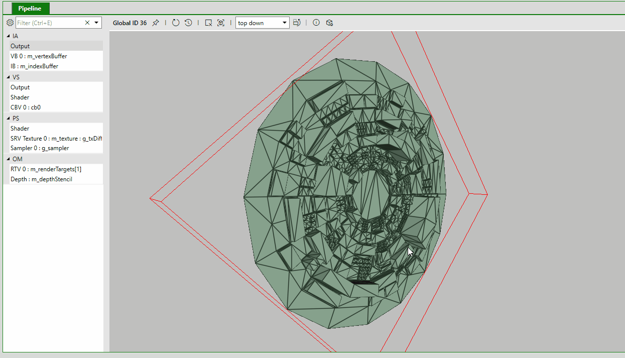
Task: Switch to the Pipeline tab
Action: 30,9
